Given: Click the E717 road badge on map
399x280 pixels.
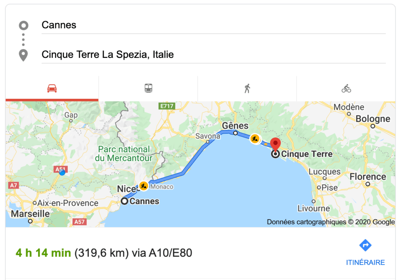Looking at the screenshot, I should 167,106.
